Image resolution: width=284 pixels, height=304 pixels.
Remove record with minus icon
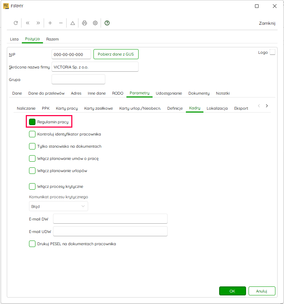pyautogui.click(x=61, y=23)
